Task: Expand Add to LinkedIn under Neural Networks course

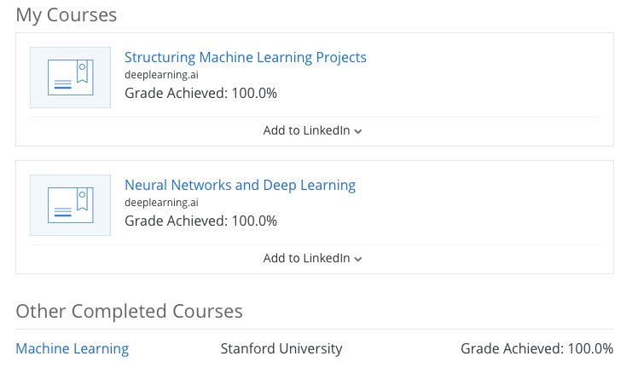Action: [x=306, y=258]
